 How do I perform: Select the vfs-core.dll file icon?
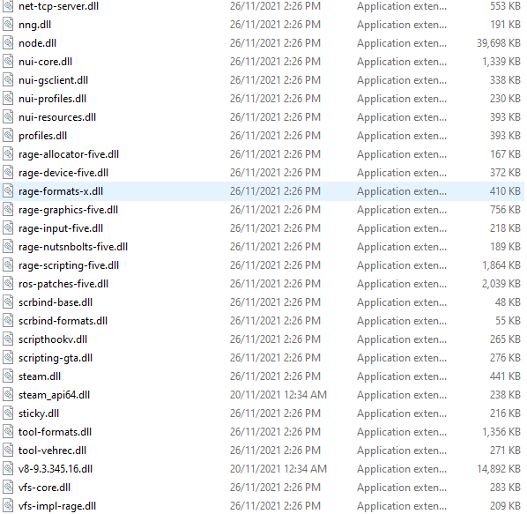(8, 487)
